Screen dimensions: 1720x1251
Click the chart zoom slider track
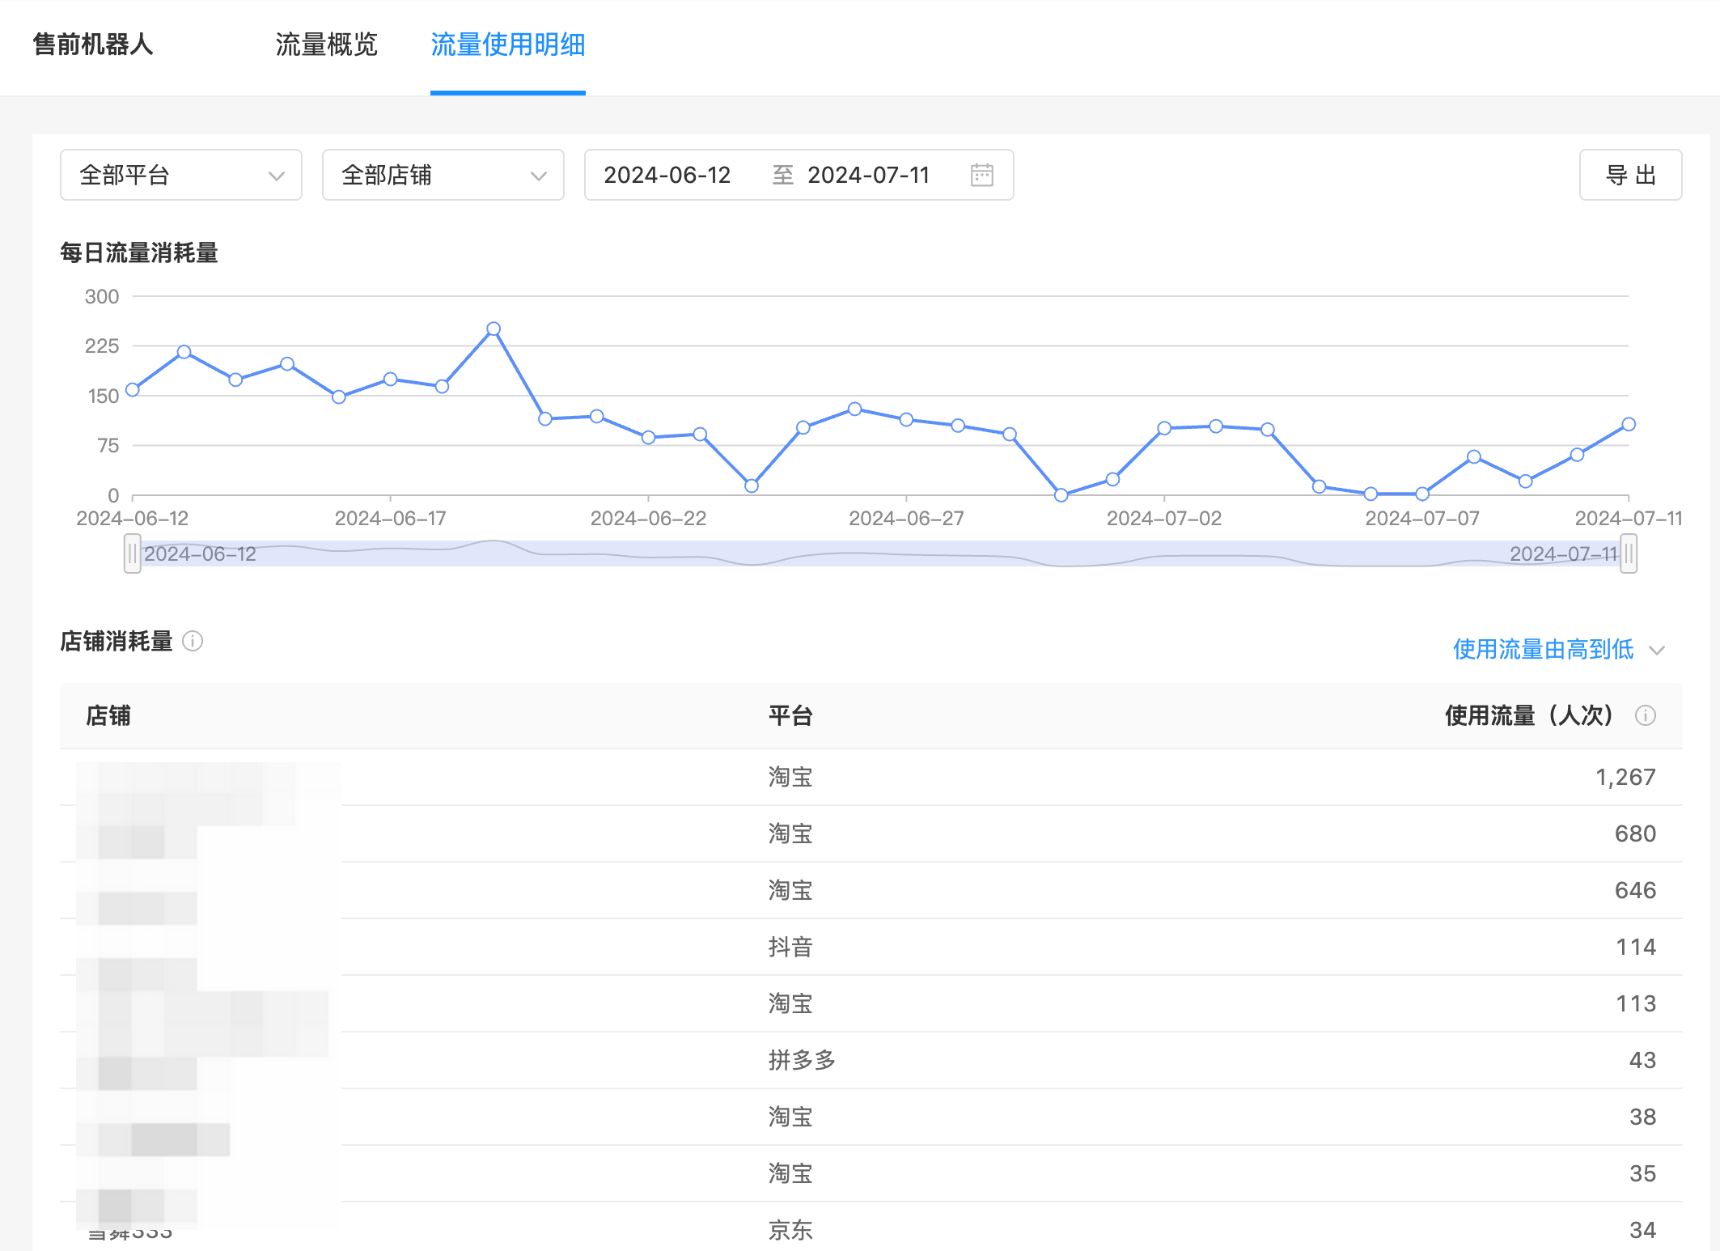880,553
